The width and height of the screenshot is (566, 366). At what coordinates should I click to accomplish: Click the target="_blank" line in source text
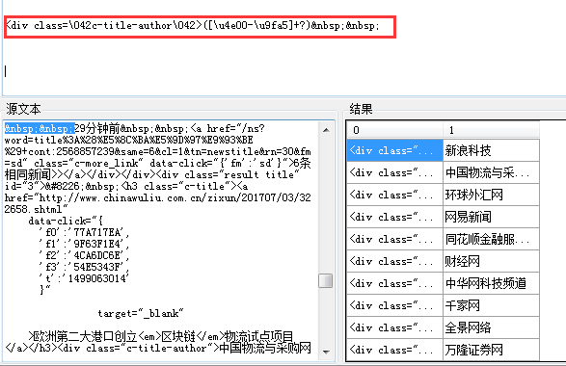pyautogui.click(x=141, y=313)
